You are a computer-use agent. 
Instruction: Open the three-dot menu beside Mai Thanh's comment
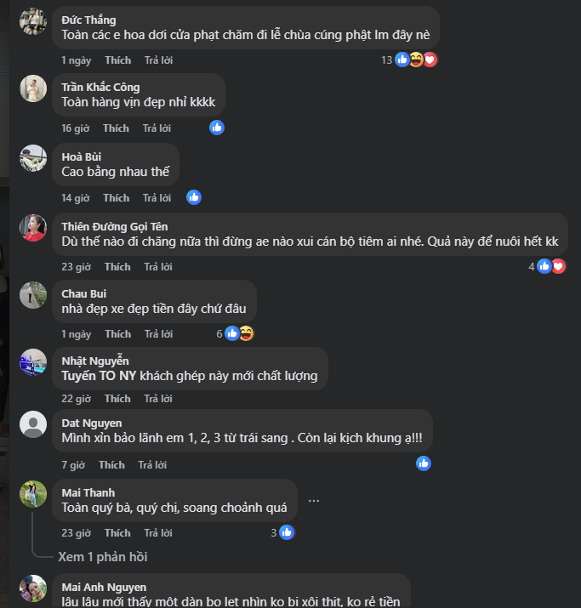coord(314,500)
